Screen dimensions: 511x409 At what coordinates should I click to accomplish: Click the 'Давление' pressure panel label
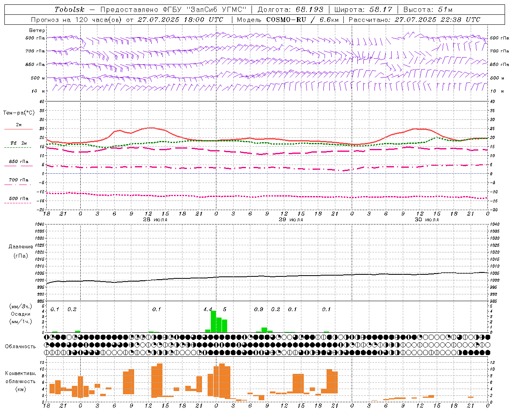pyautogui.click(x=21, y=246)
